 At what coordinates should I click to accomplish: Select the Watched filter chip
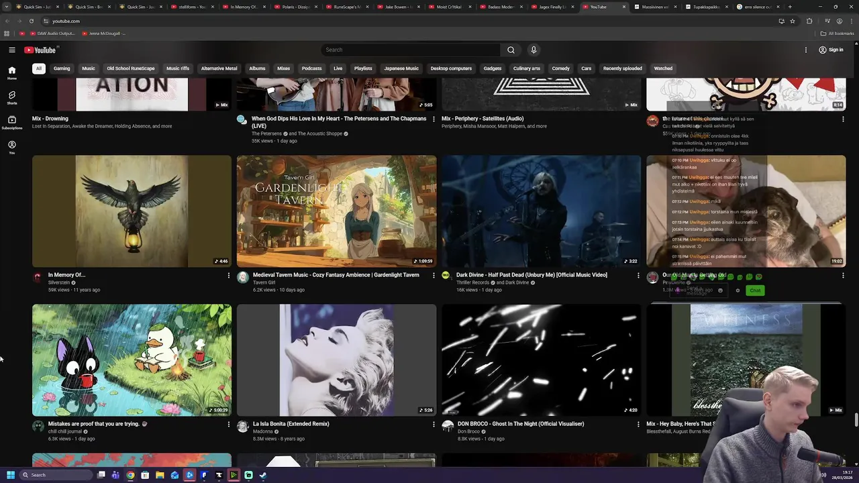click(x=663, y=68)
